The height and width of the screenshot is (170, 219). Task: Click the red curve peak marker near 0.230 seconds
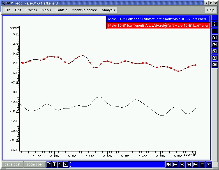pos(83,56)
